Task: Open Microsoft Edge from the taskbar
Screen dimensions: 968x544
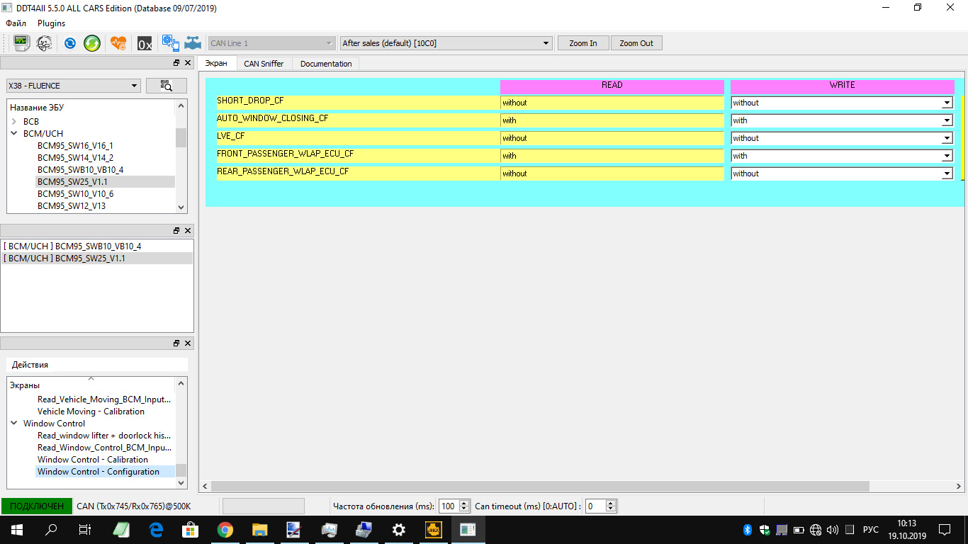Action: pos(156,529)
